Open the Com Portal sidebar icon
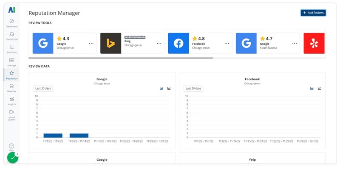This screenshot has width=340, height=170. pyautogui.click(x=11, y=36)
